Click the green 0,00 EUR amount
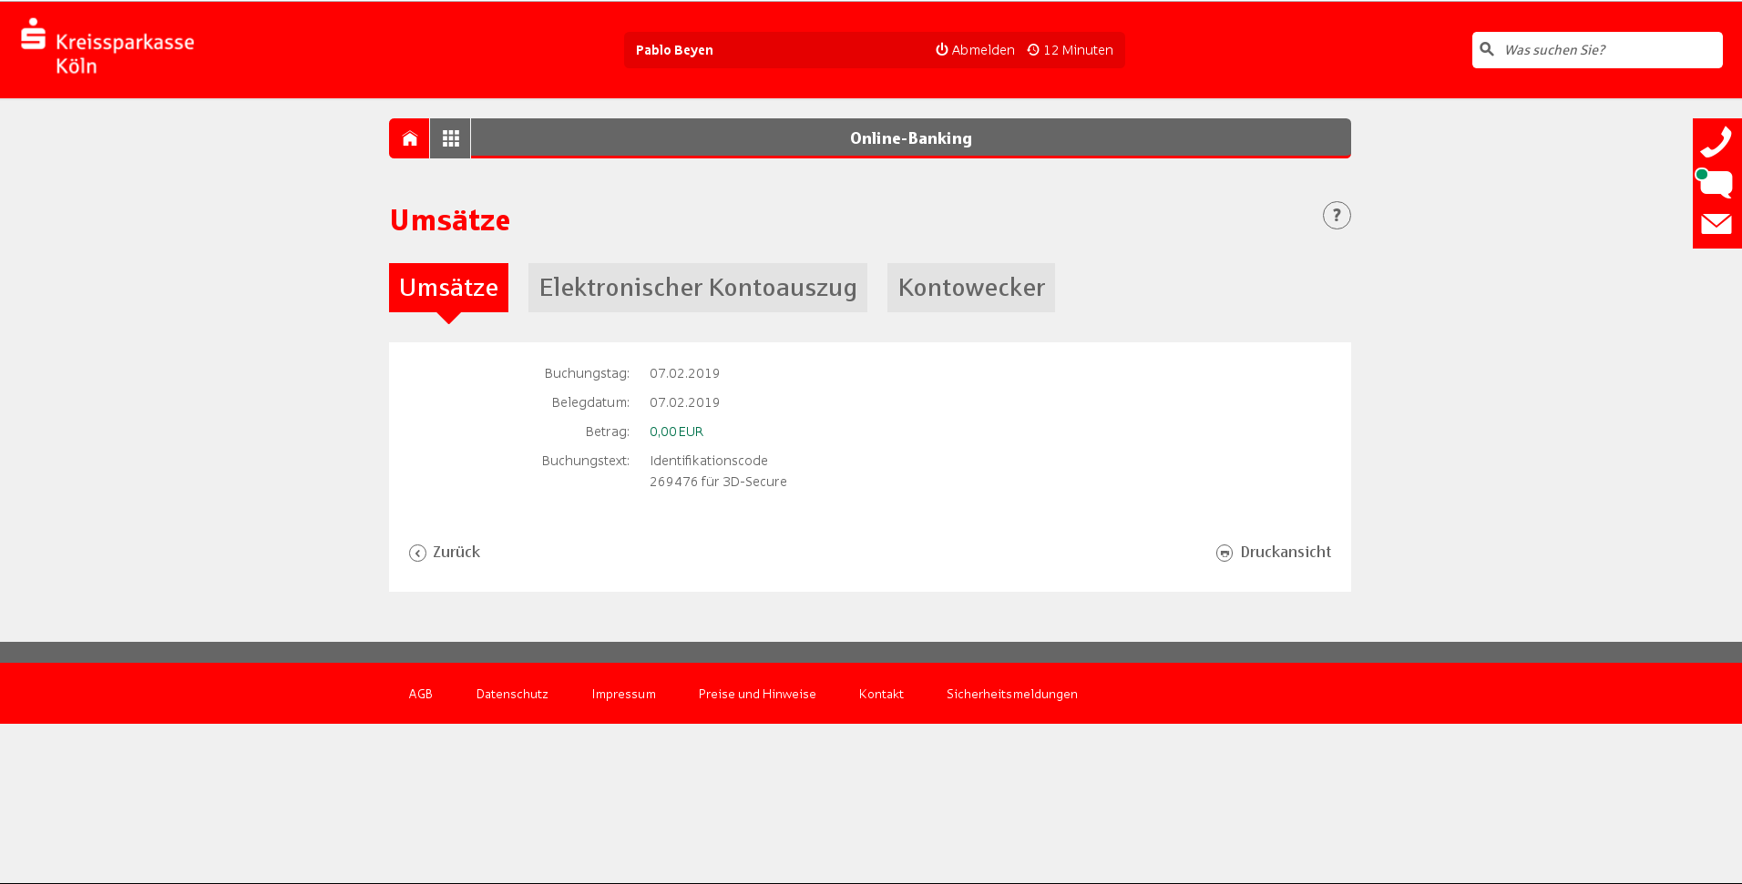The height and width of the screenshot is (884, 1742). (675, 432)
